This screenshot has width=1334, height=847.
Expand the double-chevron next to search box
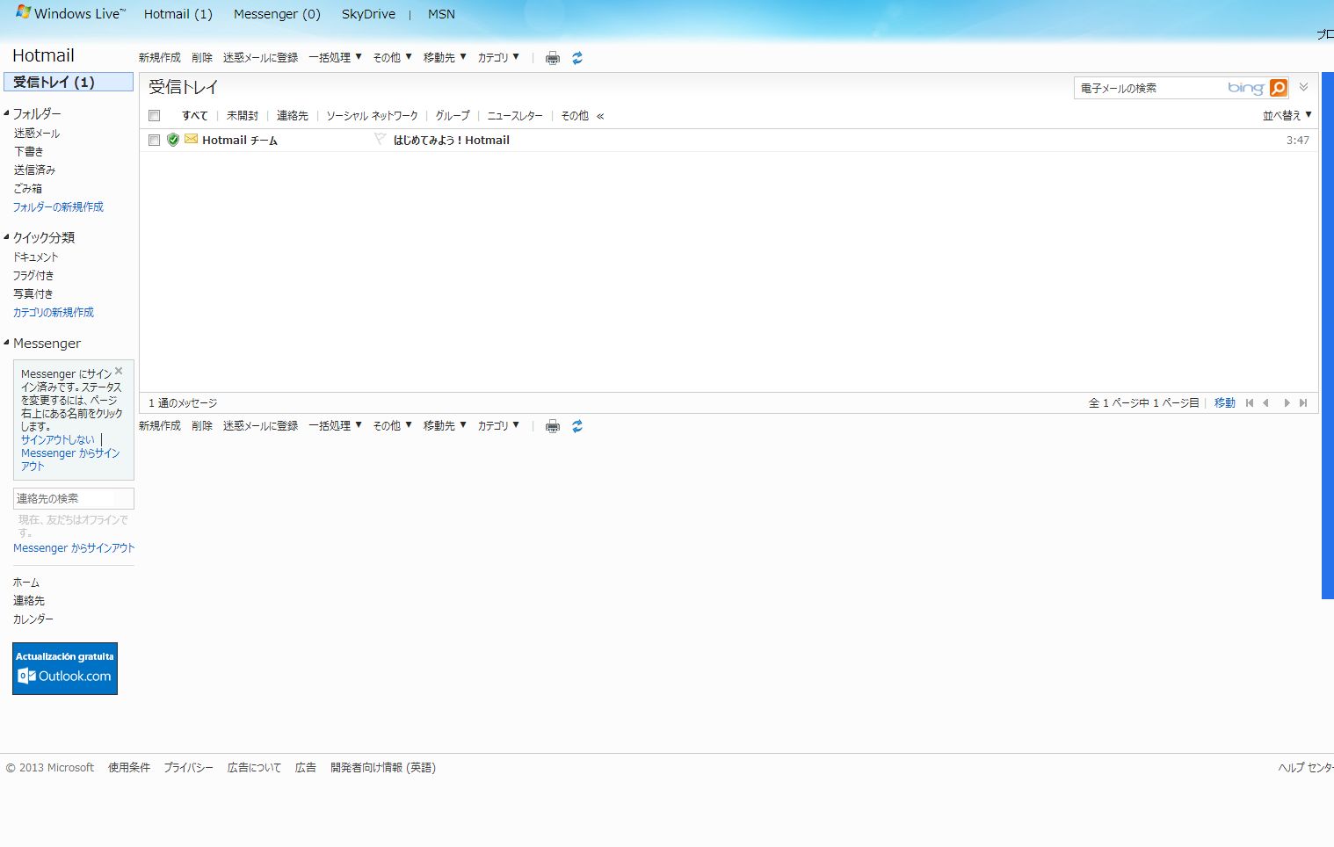[x=1304, y=87]
